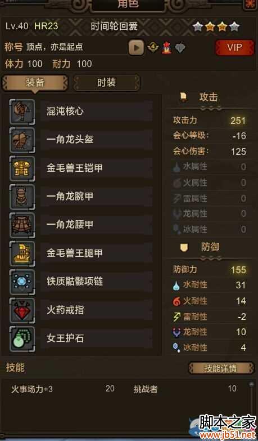The width and height of the screenshot is (258, 441).
Task: Click the 混沌核心 weapon slot icon
Action: coord(22,112)
